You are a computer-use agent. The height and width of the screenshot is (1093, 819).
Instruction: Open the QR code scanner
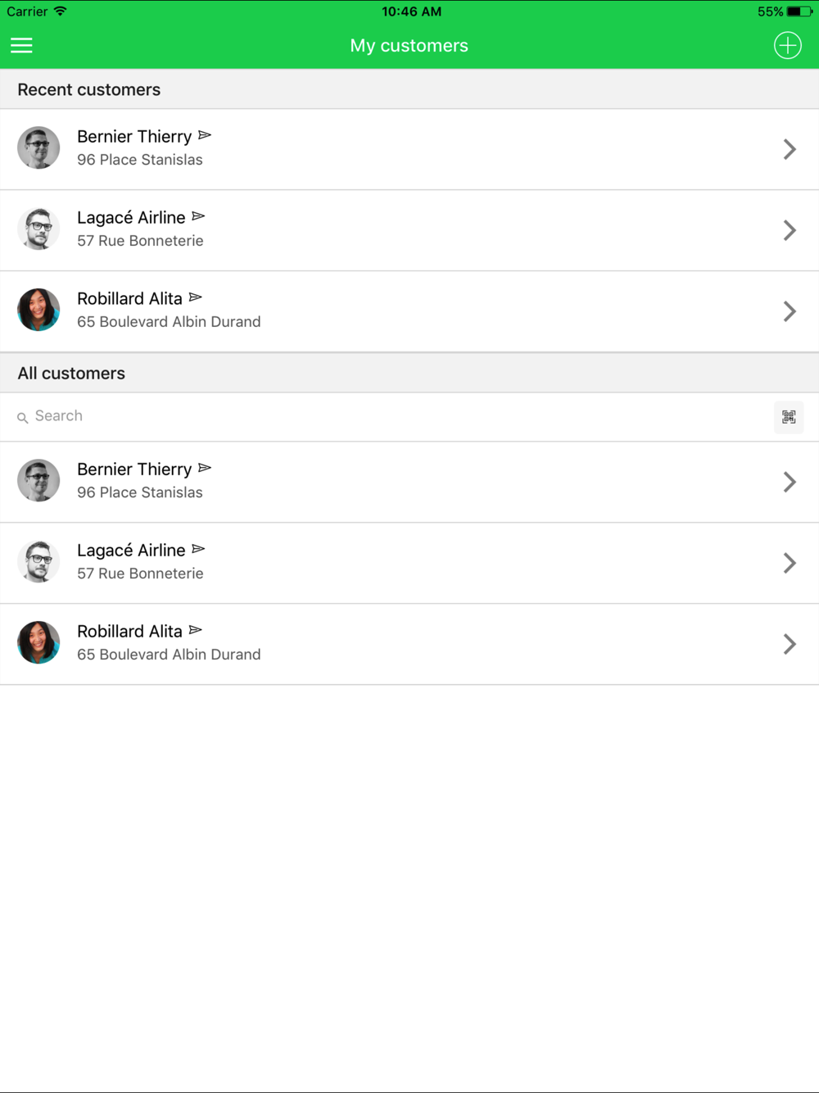[x=788, y=417]
